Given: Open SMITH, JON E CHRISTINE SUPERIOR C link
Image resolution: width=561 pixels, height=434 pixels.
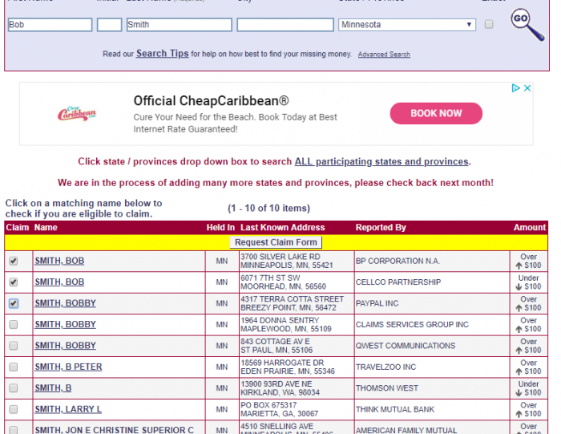Looking at the screenshot, I should pos(114,430).
